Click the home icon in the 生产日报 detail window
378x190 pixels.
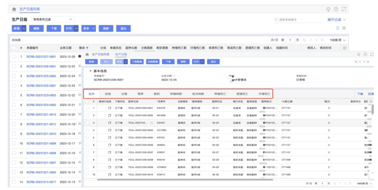(x=87, y=55)
